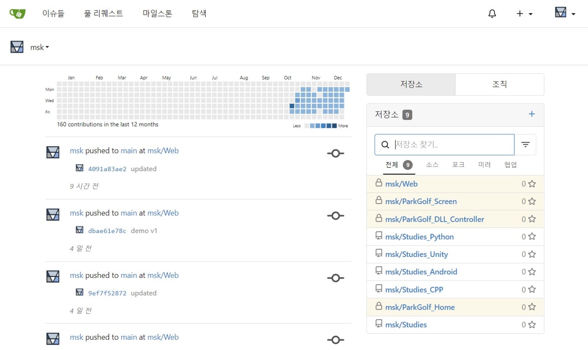Click the darkest heatmap cell in October
The width and height of the screenshot is (588, 350).
(292, 106)
